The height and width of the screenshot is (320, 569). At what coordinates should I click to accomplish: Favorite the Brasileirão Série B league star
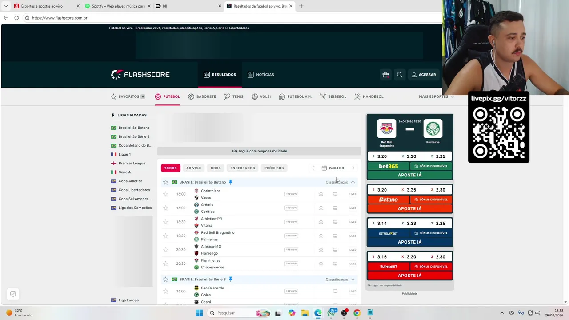tap(166, 280)
